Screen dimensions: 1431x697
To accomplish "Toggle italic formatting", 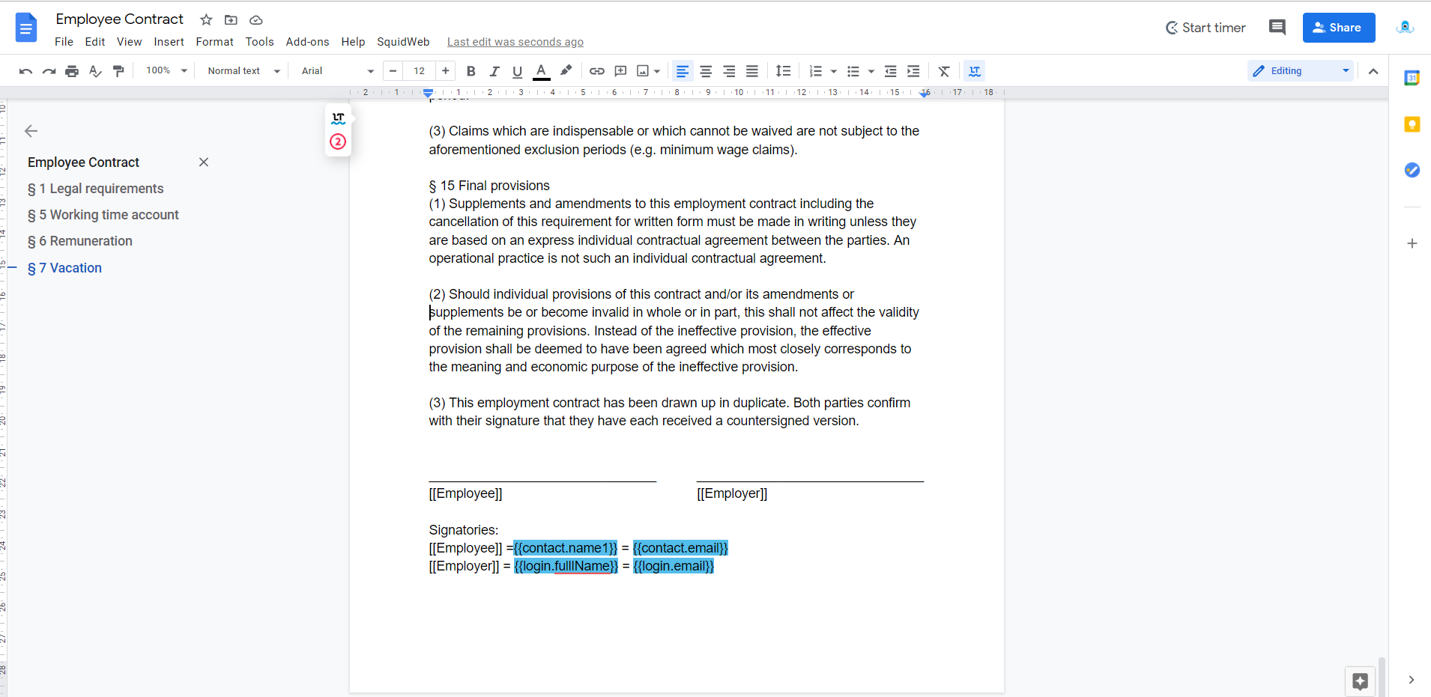I will (494, 71).
